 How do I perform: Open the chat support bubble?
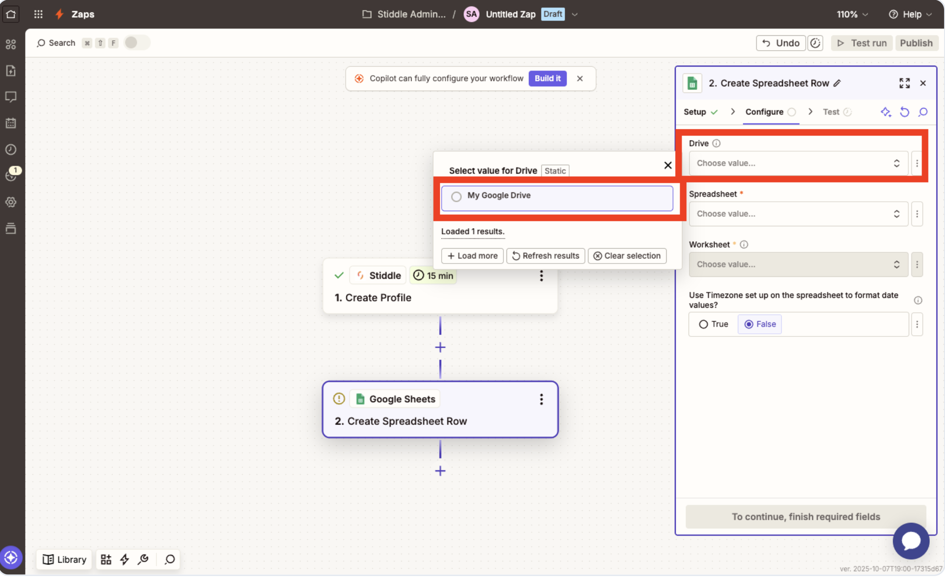point(911,540)
